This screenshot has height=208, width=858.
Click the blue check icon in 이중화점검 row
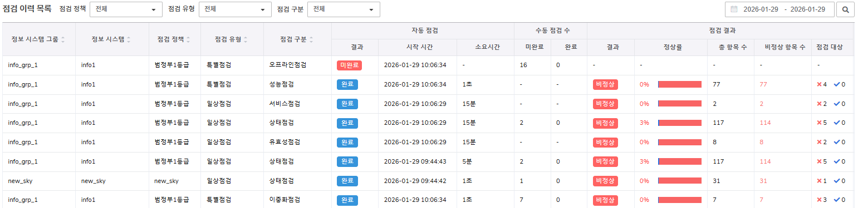(x=836, y=200)
